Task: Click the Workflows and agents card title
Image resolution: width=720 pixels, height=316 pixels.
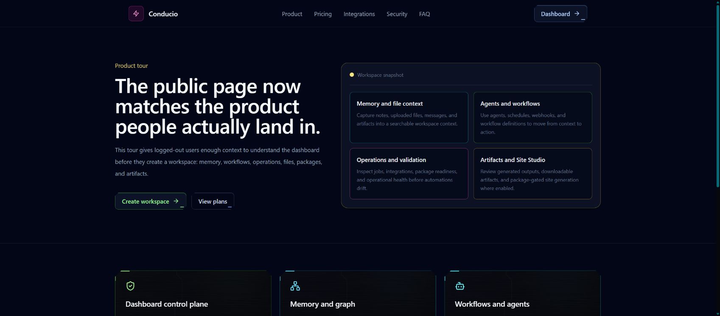Action: coord(492,304)
